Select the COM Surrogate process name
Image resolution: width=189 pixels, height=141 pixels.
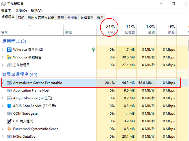point(25,114)
